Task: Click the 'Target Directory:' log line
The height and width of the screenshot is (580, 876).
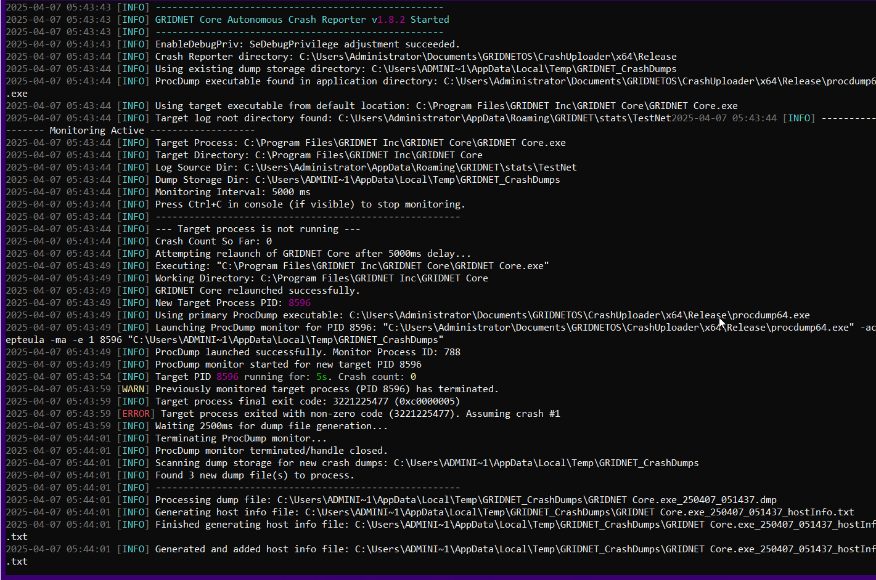Action: click(319, 155)
